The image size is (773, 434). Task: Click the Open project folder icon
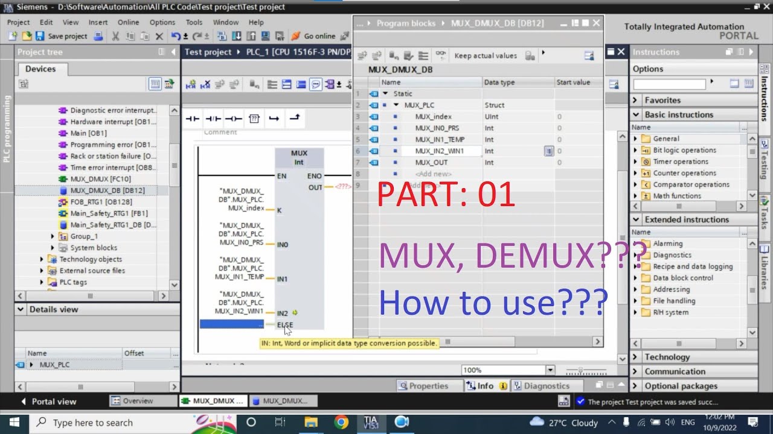pyautogui.click(x=26, y=36)
